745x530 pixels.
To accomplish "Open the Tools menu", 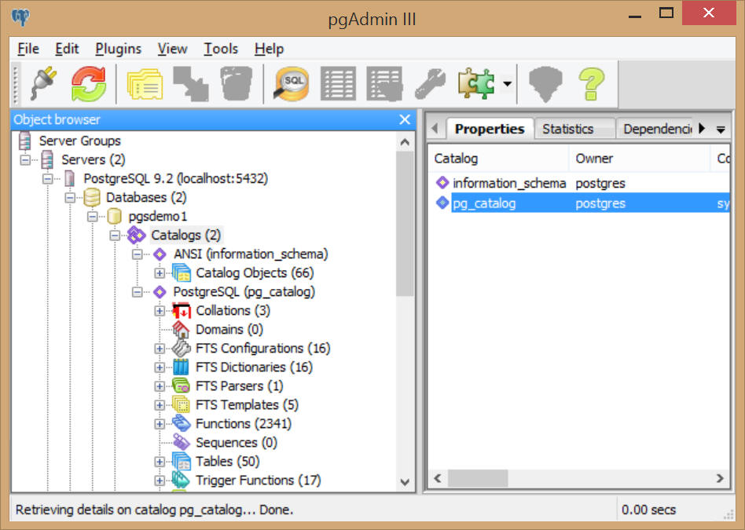I will [x=221, y=49].
